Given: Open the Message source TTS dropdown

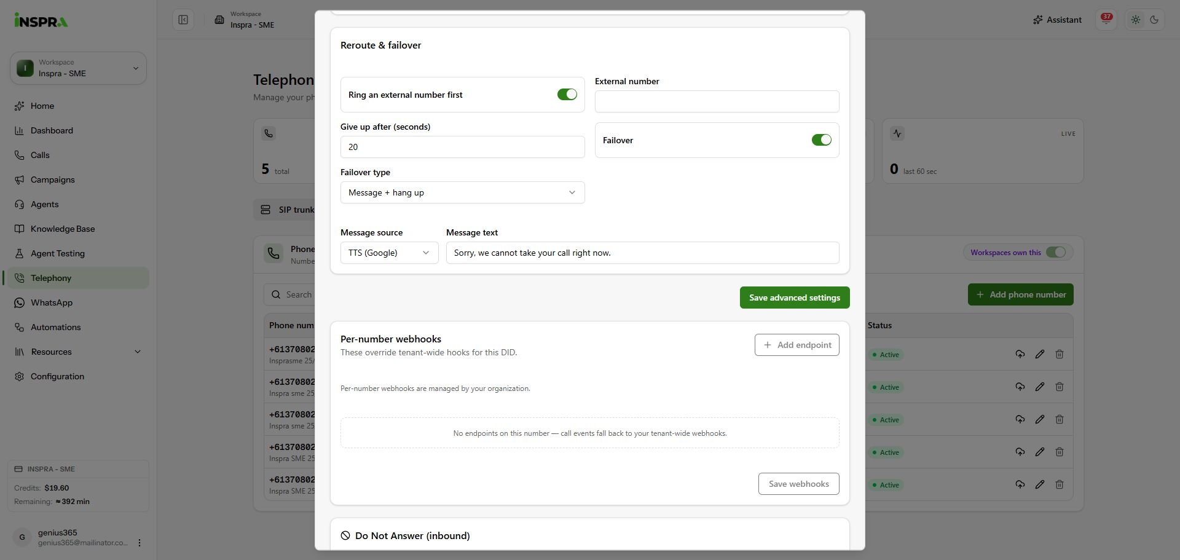Looking at the screenshot, I should click(x=389, y=253).
